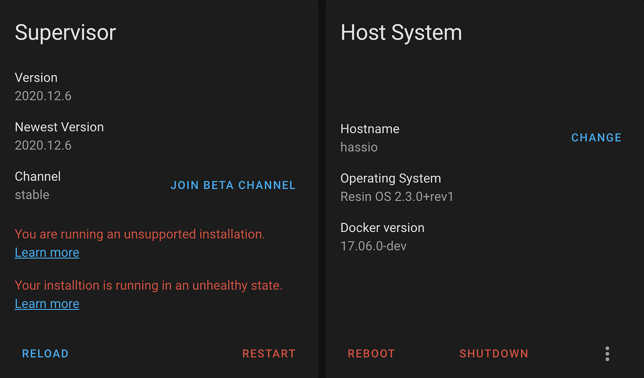Click the unhealthy state warning message

[x=148, y=285]
